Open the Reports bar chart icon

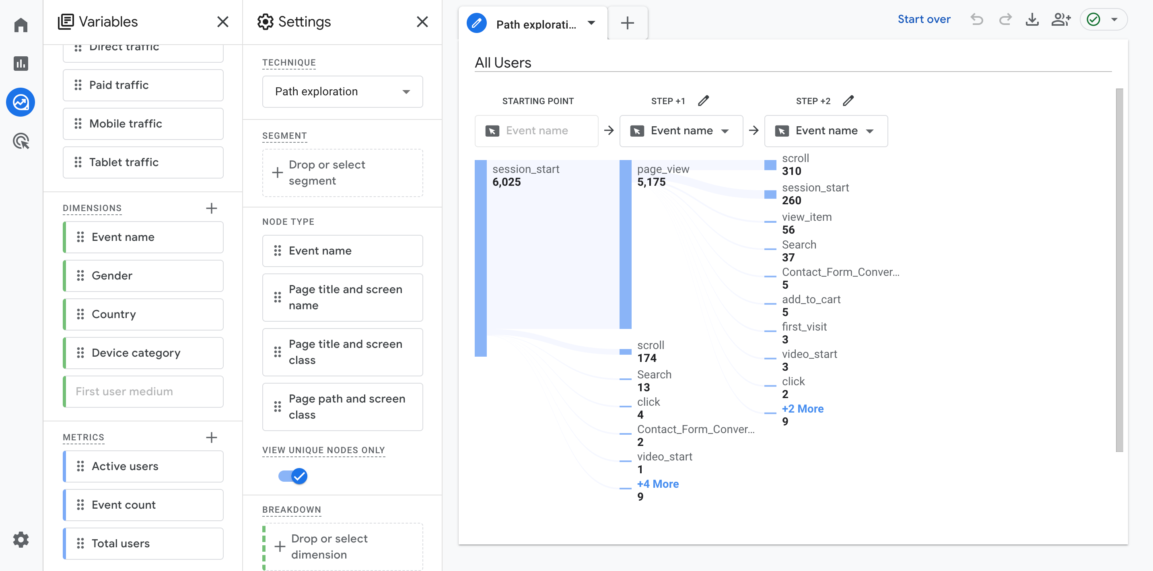pyautogui.click(x=21, y=64)
